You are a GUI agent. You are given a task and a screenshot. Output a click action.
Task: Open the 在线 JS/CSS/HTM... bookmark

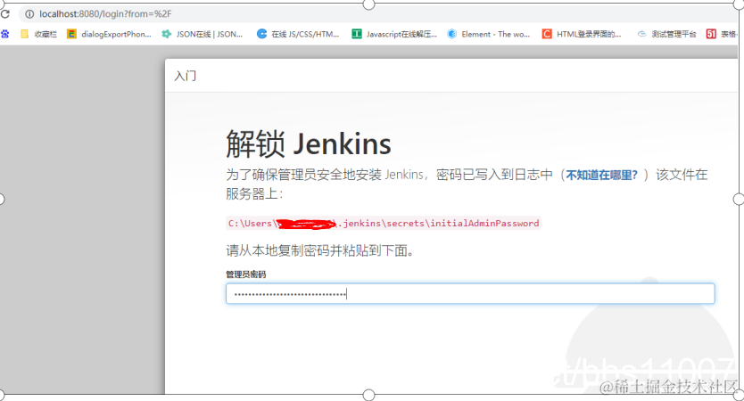coord(298,34)
